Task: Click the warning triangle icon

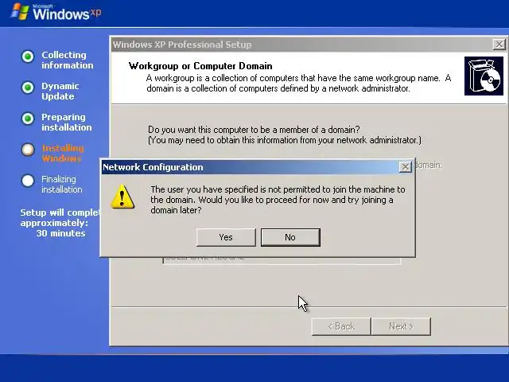Action: tap(122, 197)
